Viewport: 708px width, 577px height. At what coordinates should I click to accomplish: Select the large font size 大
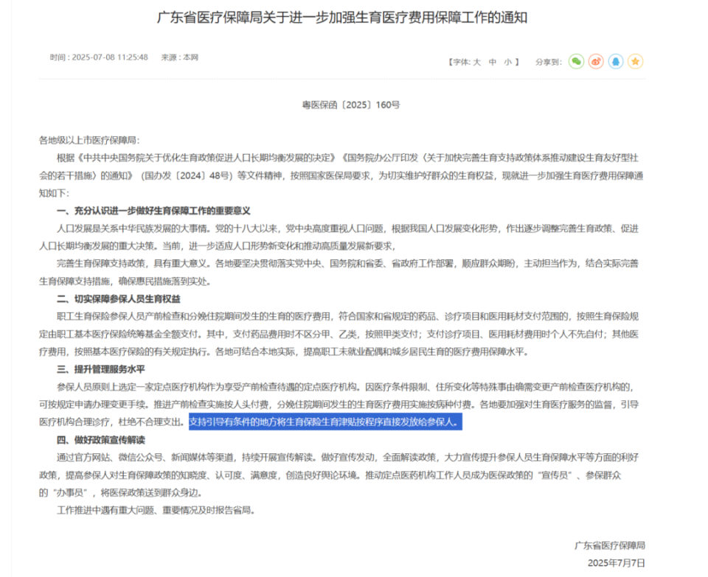(x=476, y=62)
